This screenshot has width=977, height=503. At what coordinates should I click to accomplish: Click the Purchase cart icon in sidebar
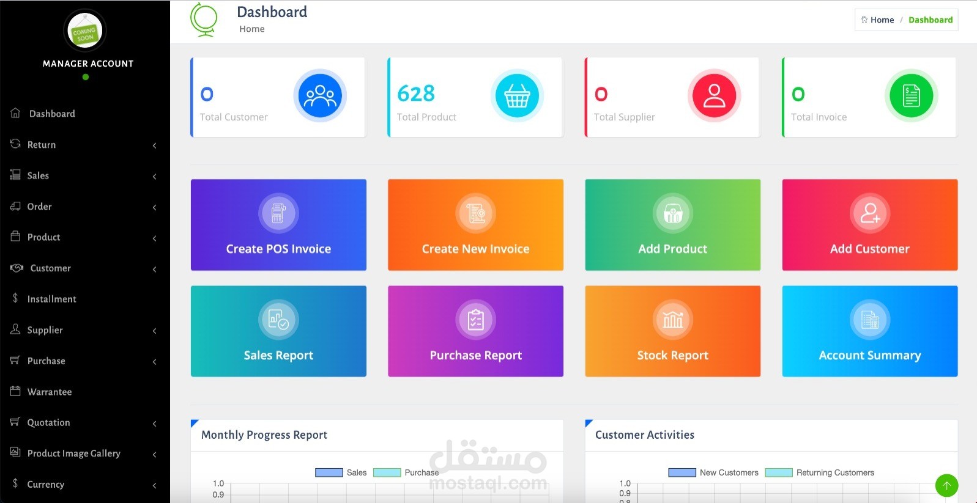(15, 360)
